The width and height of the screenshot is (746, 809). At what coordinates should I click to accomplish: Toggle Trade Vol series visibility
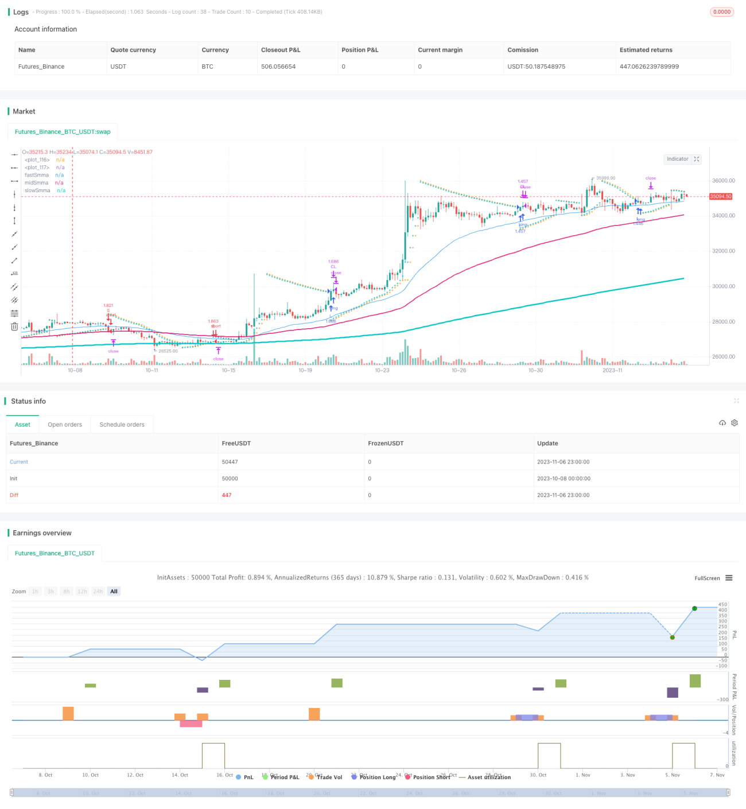click(325, 777)
